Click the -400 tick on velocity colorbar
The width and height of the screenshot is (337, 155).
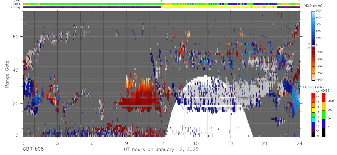[x=319, y=73]
